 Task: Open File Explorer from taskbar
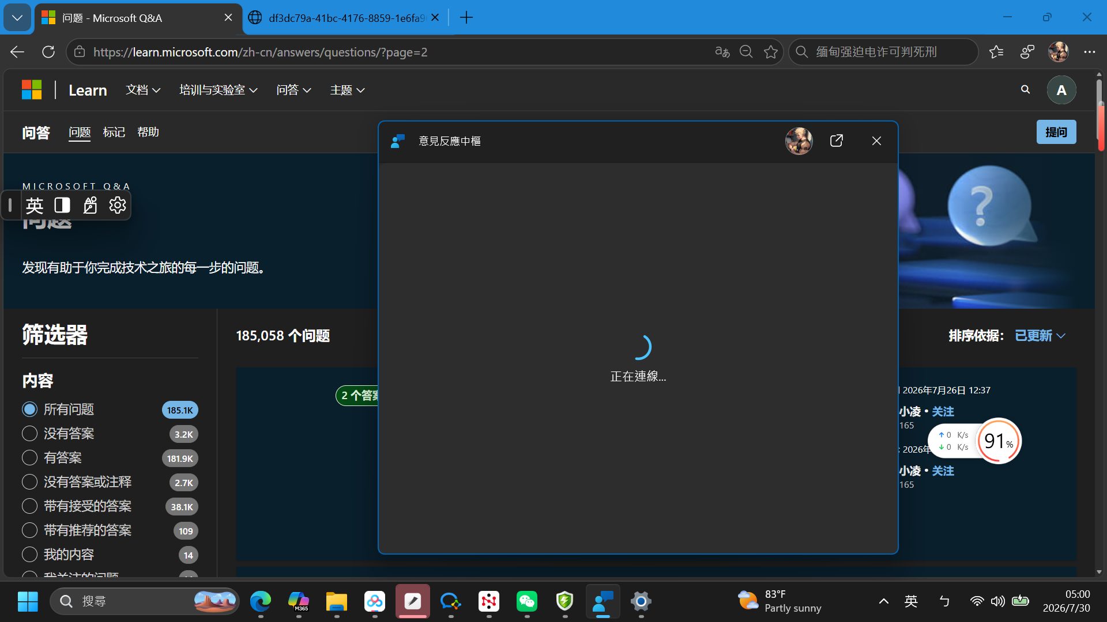[x=337, y=601]
